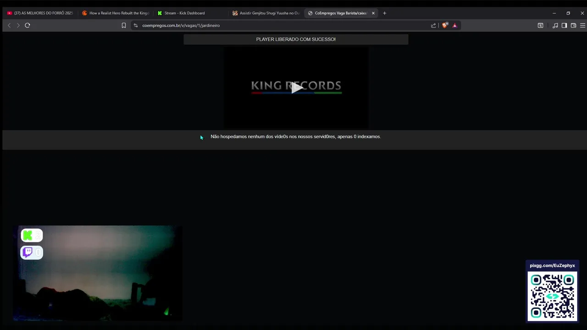Click the PLAYER LIBERADO COM SUCESSO banner

[x=296, y=39]
